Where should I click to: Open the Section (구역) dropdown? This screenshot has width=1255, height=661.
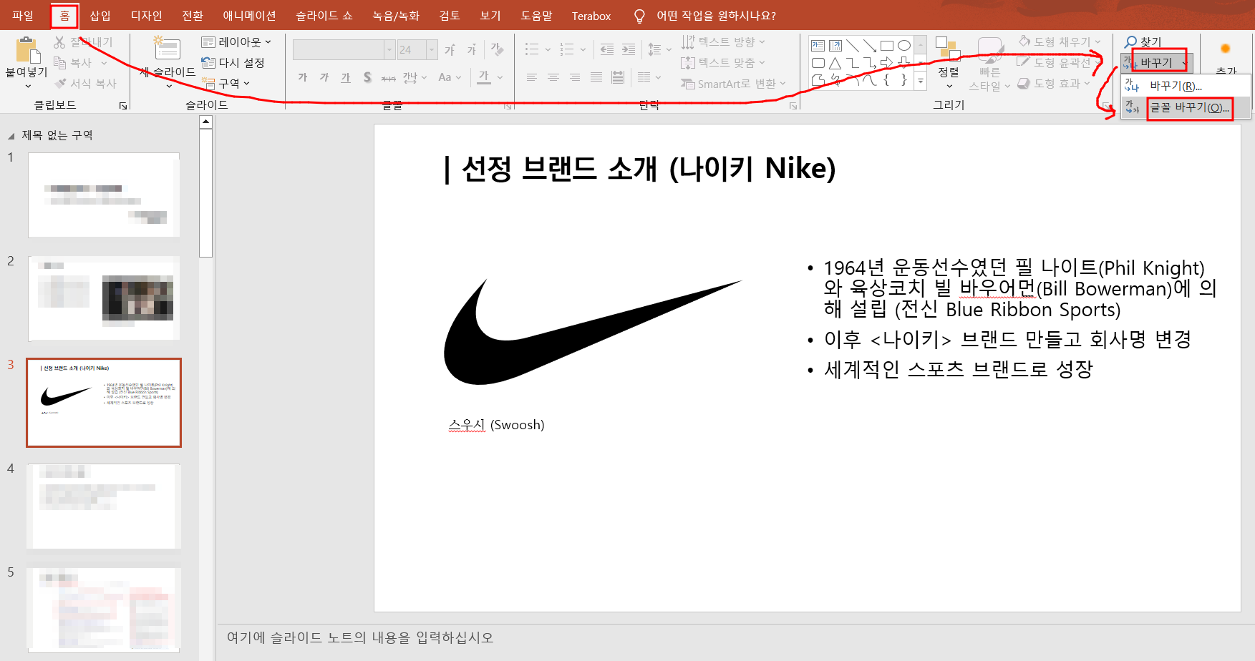pos(226,84)
